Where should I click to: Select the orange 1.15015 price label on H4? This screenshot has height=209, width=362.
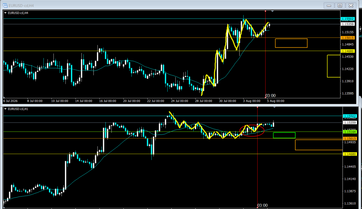point(348,38)
